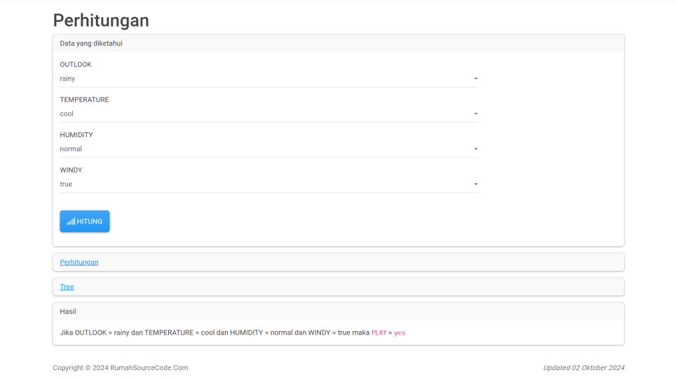Click the Copyright RumahSourceCode.Com footer text
Screen dimensions: 677x380
point(120,368)
